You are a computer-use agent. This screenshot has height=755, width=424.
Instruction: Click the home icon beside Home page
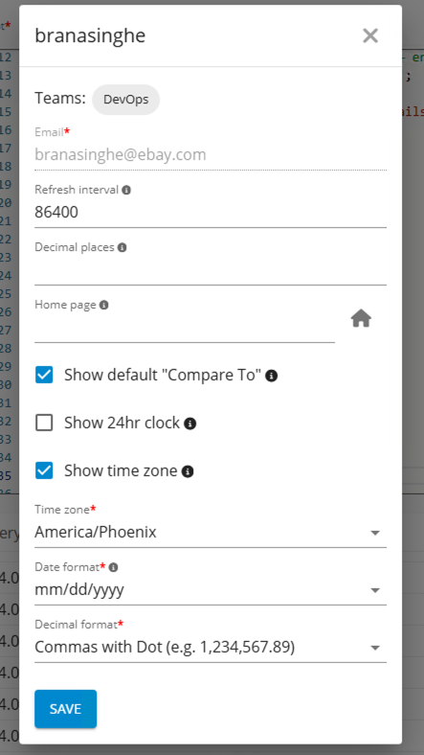point(361,319)
